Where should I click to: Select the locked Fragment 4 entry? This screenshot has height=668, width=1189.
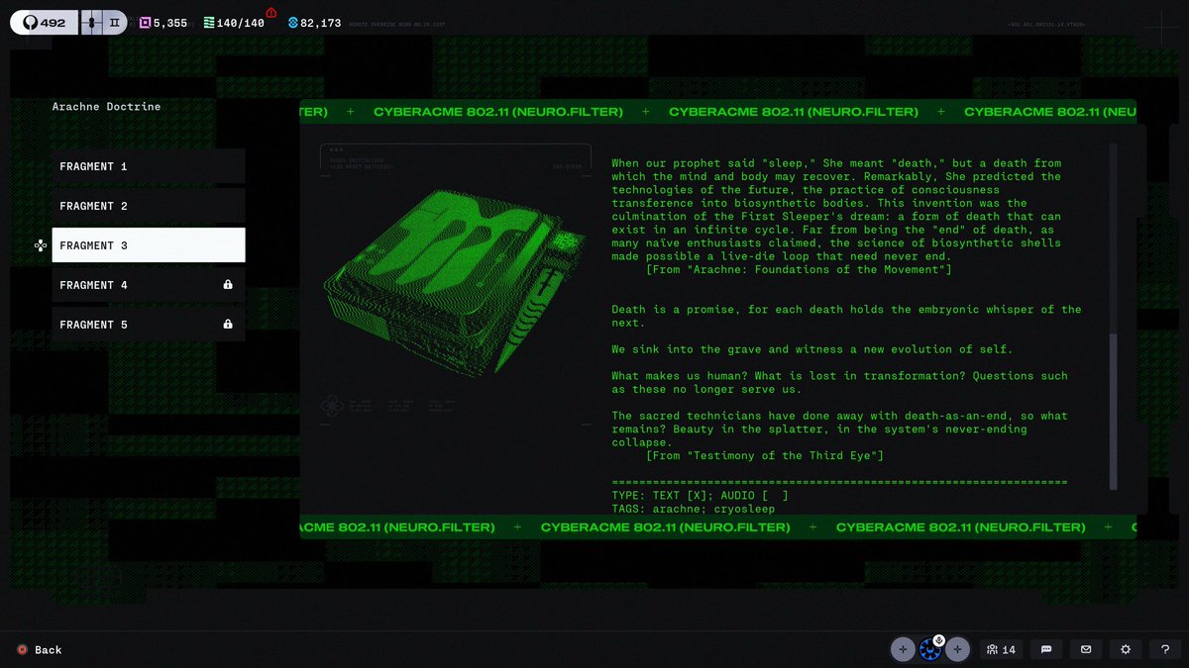[x=149, y=285]
